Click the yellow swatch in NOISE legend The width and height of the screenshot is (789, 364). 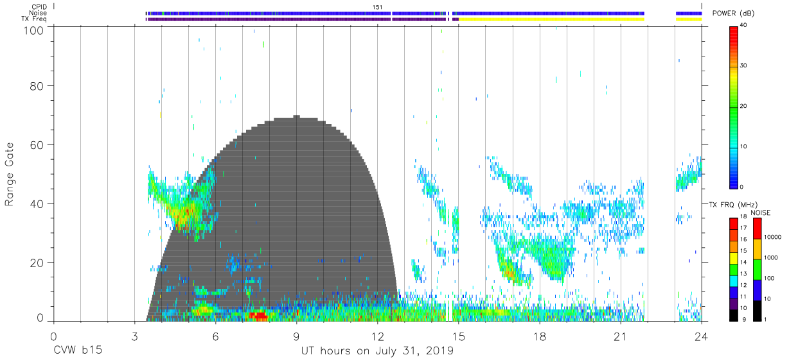[756, 249]
